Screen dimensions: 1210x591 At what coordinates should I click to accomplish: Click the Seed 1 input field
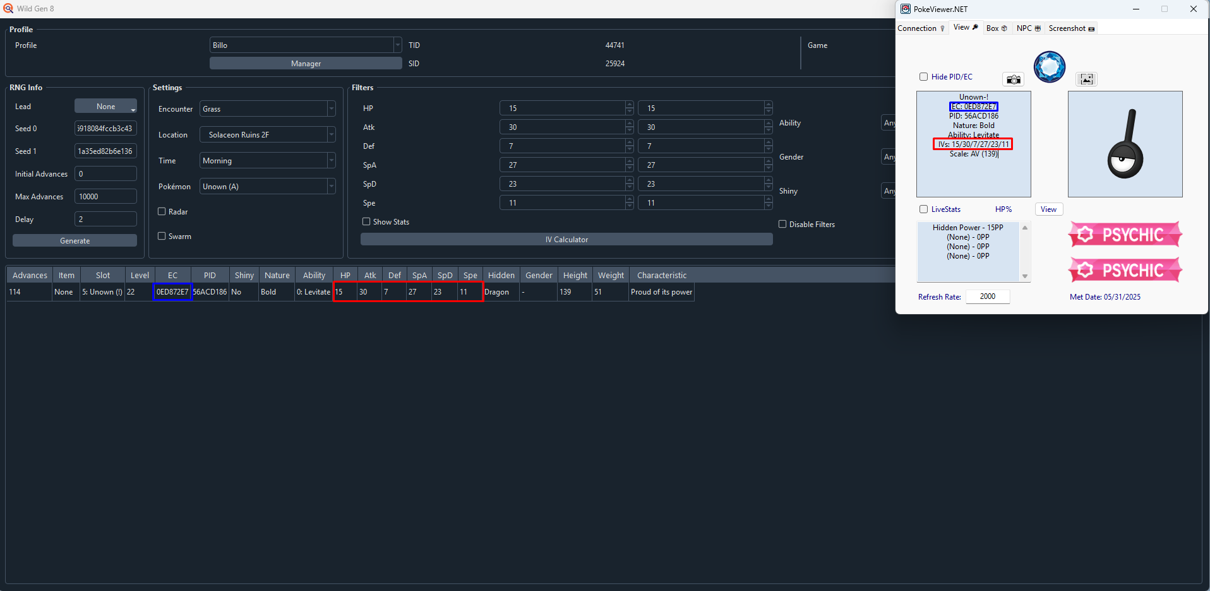(105, 151)
